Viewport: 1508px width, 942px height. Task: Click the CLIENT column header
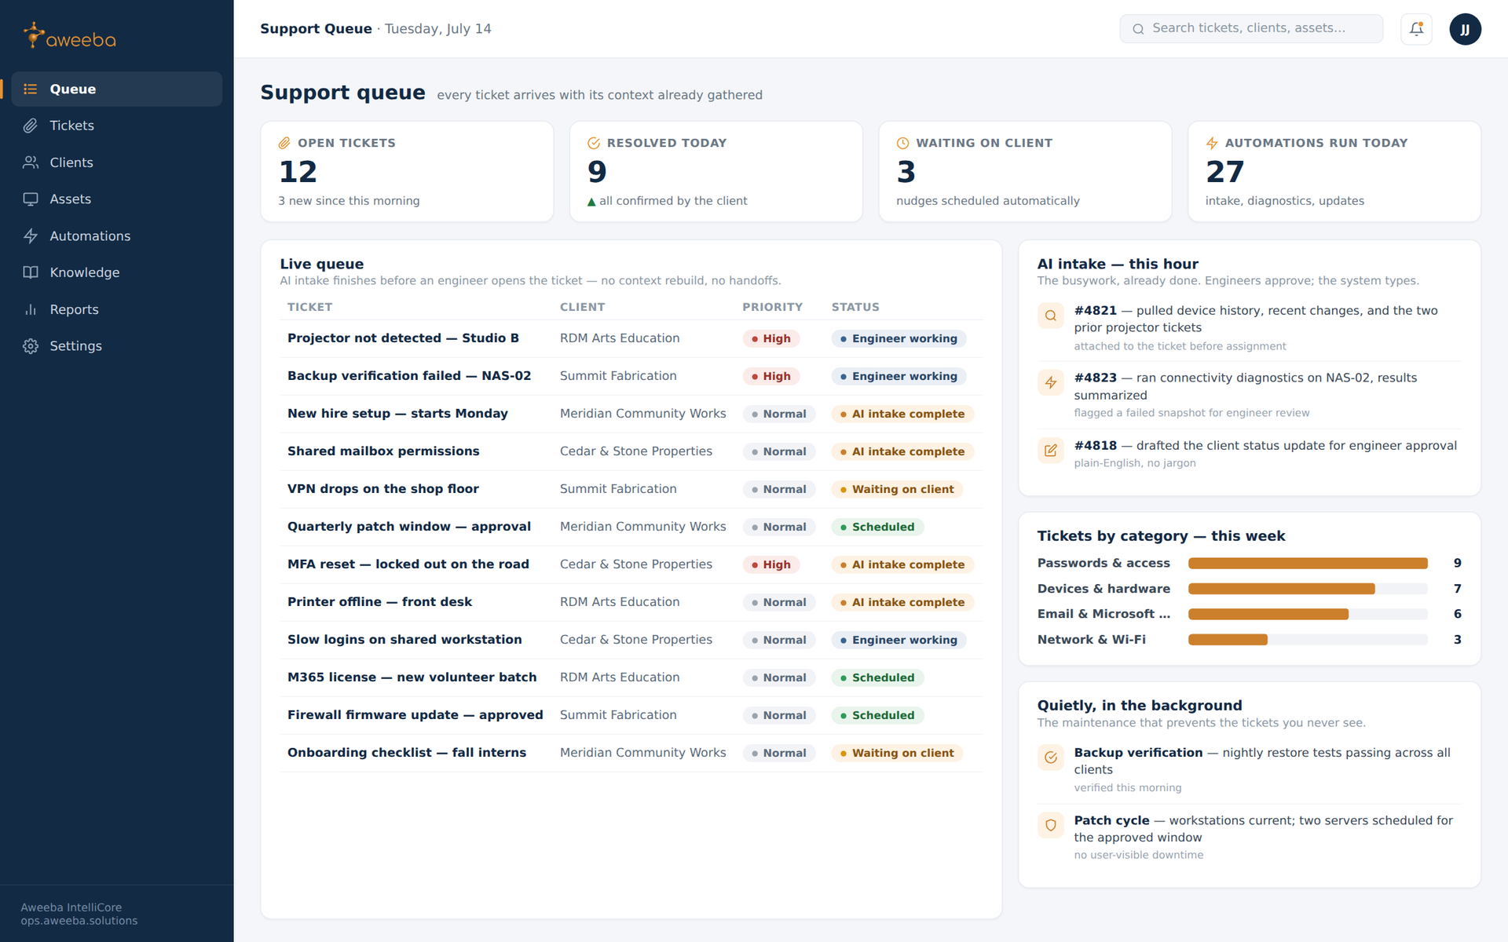click(x=582, y=307)
